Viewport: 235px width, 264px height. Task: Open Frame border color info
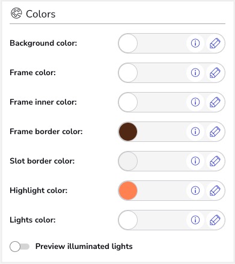[195, 132]
